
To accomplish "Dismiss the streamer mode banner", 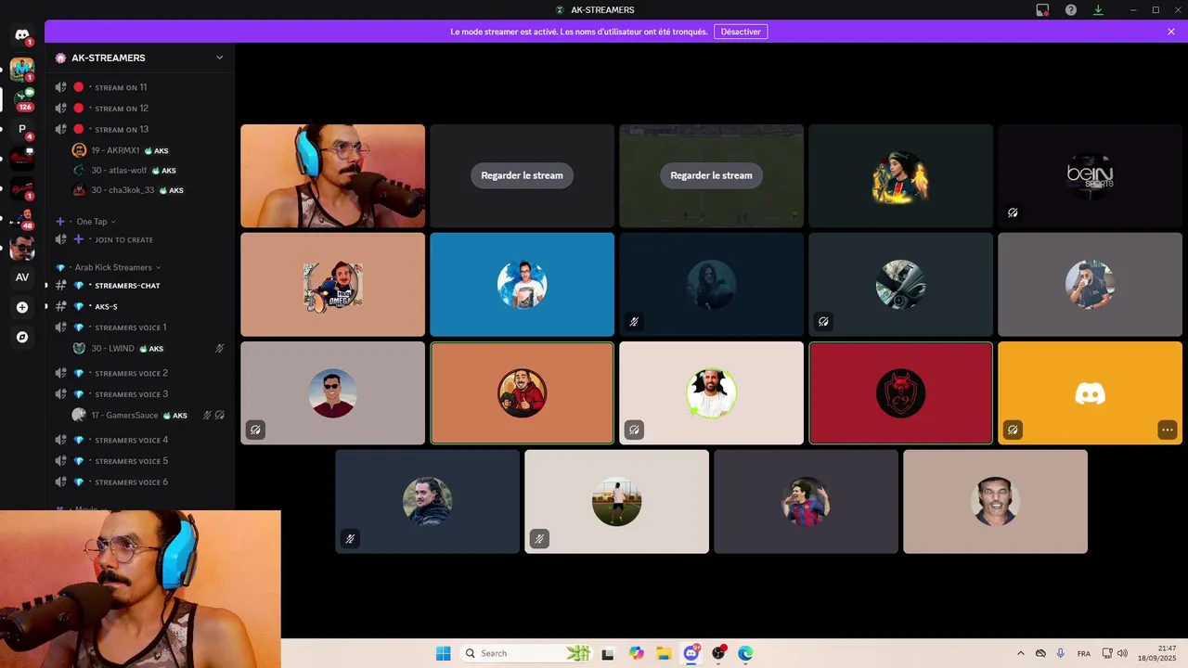I will click(1171, 32).
